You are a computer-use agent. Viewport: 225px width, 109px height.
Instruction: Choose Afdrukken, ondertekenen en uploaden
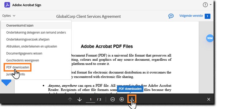point(36,46)
